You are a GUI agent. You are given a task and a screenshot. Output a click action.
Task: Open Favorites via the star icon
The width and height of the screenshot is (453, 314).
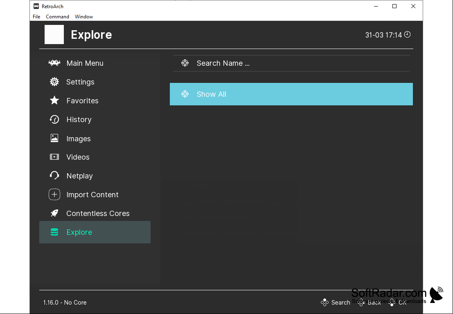point(54,100)
